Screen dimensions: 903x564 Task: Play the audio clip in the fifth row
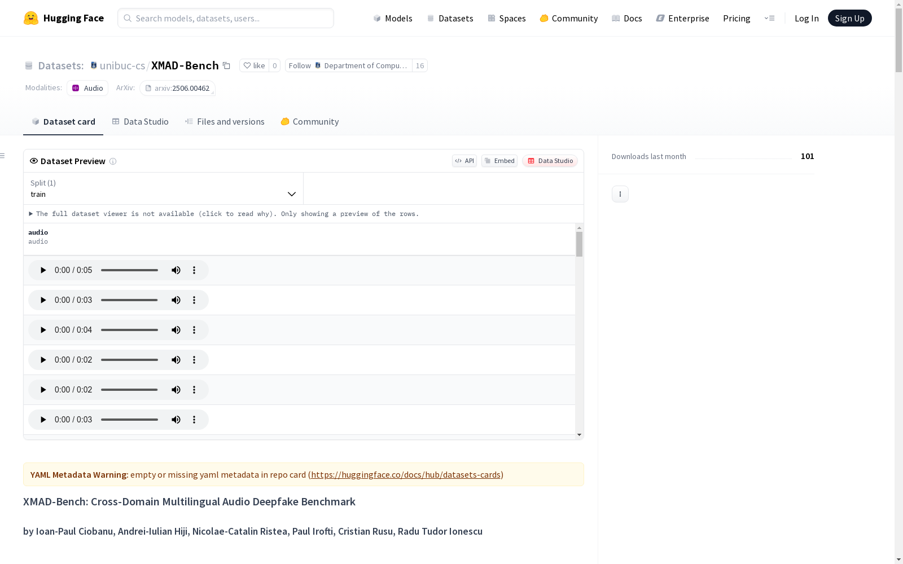(x=43, y=390)
